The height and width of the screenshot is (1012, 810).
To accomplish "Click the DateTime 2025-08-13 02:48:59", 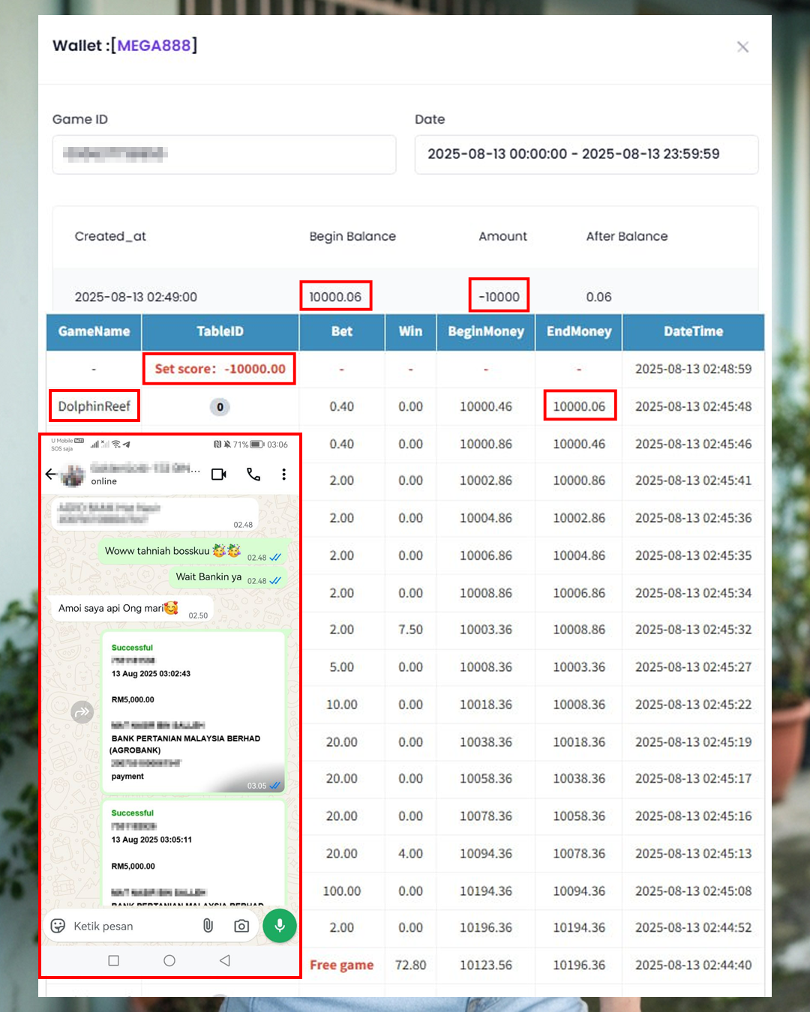I will click(693, 369).
